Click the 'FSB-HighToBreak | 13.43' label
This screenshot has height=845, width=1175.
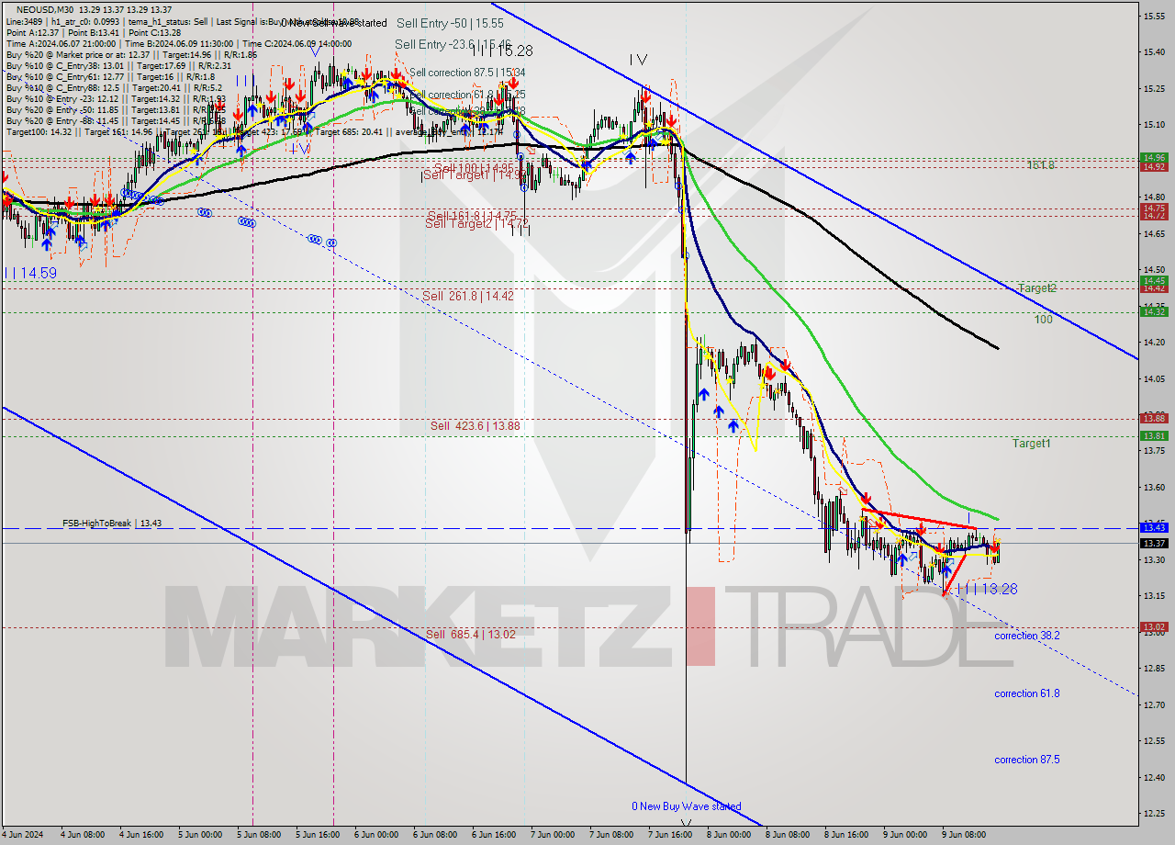(x=112, y=523)
